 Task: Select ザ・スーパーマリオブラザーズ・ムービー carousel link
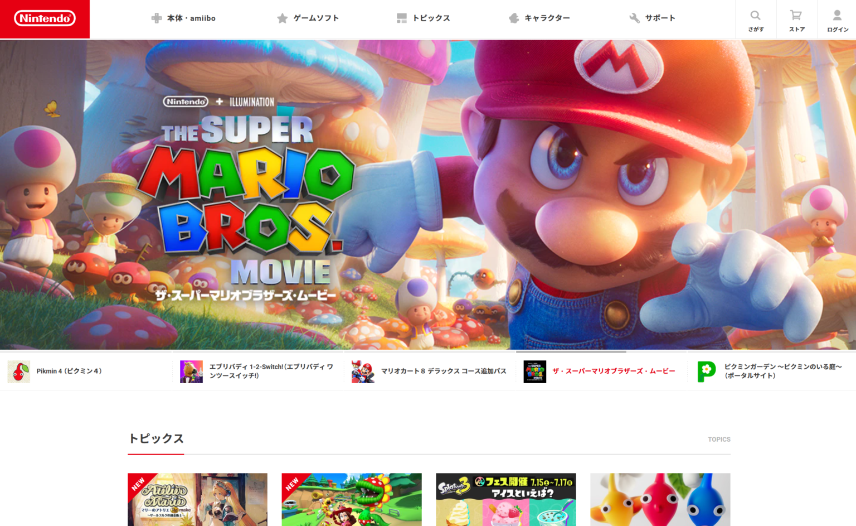click(614, 371)
